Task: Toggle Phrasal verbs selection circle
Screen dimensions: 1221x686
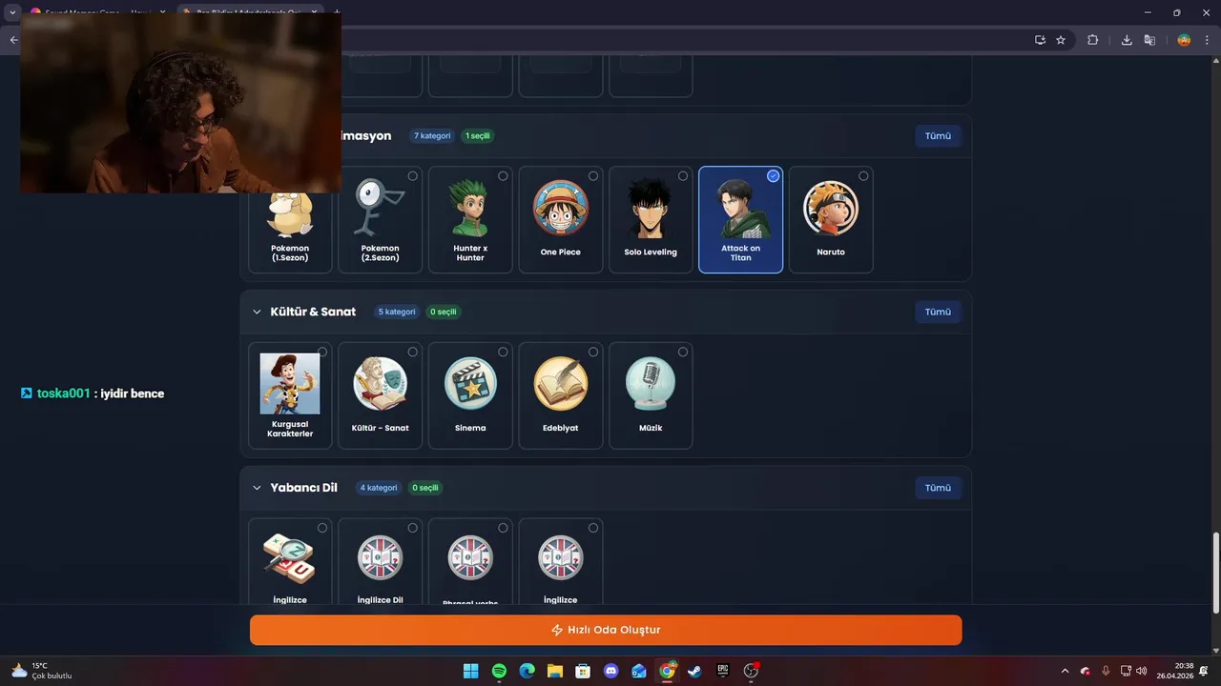Action: pos(503,528)
